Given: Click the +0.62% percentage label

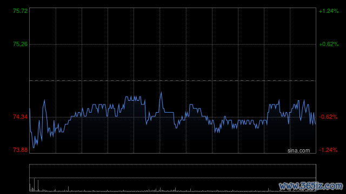Looking at the screenshot, I should [329, 44].
